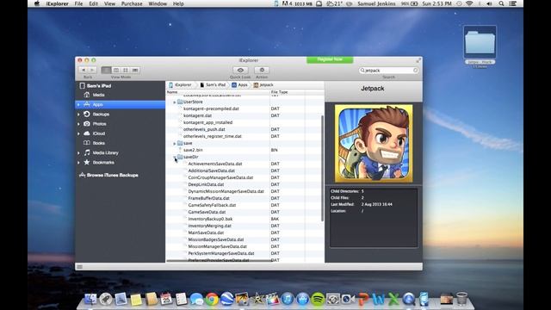Go to iExplorer in the breadcrumb
Image resolution: width=551 pixels, height=310 pixels.
click(x=180, y=84)
